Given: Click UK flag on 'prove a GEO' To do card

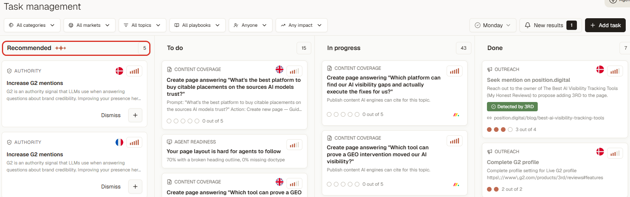Looking at the screenshot, I should click(x=280, y=182).
